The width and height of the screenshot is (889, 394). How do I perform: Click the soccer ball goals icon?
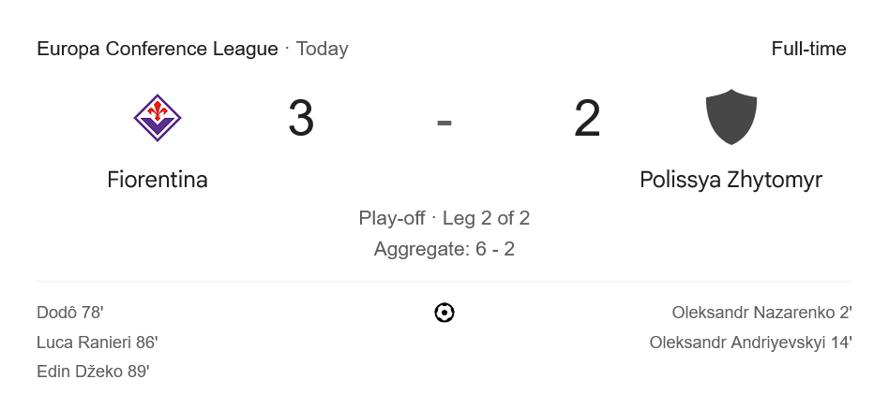[x=444, y=313]
